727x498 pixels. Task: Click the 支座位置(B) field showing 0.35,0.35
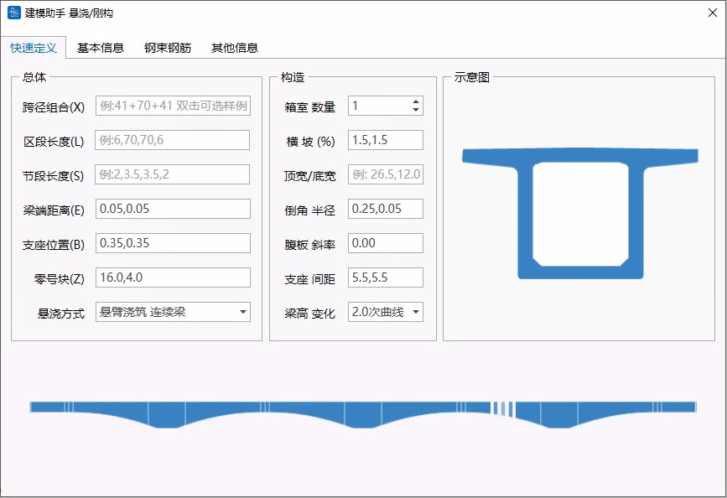(173, 243)
